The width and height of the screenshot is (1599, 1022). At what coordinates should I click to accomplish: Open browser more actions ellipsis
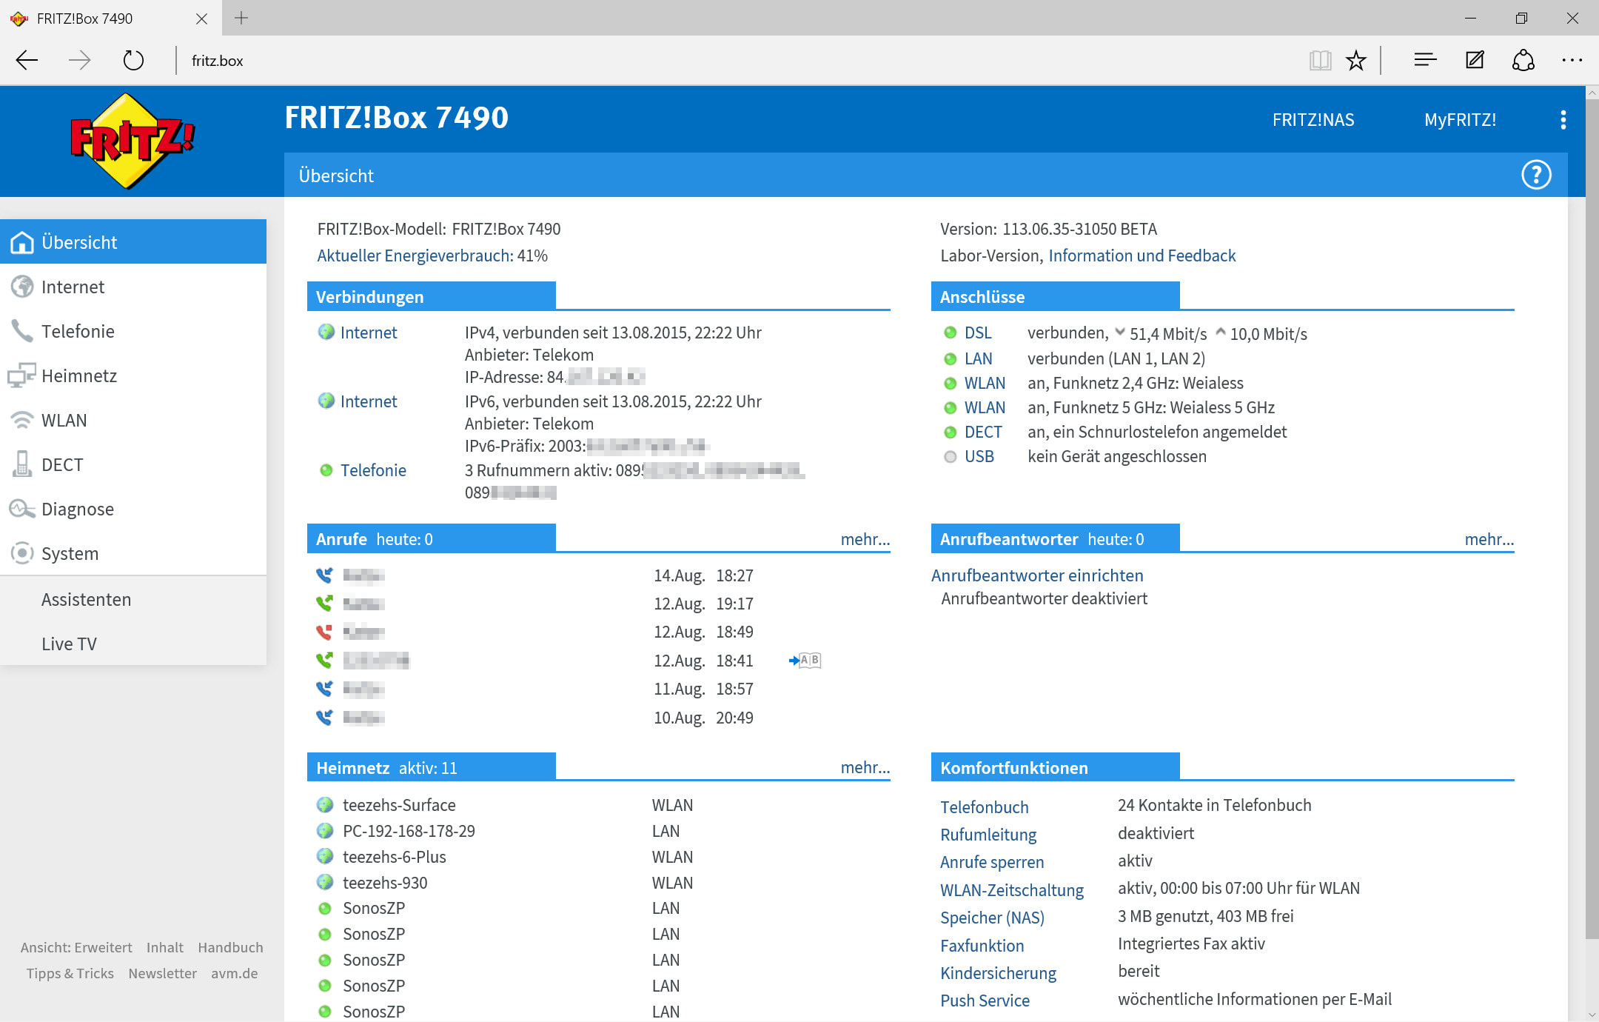[1572, 60]
